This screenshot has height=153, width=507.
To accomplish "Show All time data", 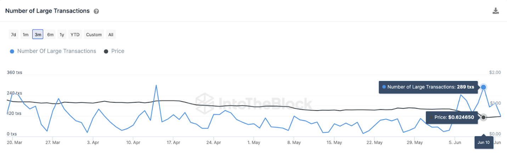I will [x=111, y=34].
